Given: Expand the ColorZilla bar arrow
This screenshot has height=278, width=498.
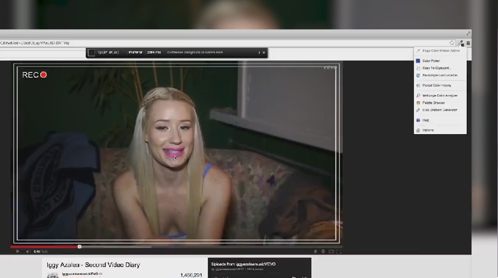Looking at the screenshot, I should point(259,53).
